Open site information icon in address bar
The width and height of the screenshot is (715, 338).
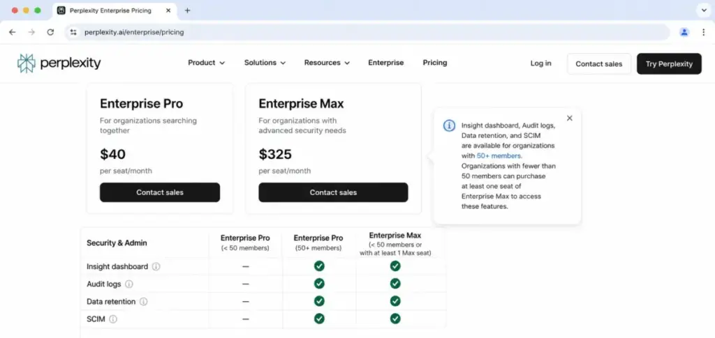(x=73, y=32)
